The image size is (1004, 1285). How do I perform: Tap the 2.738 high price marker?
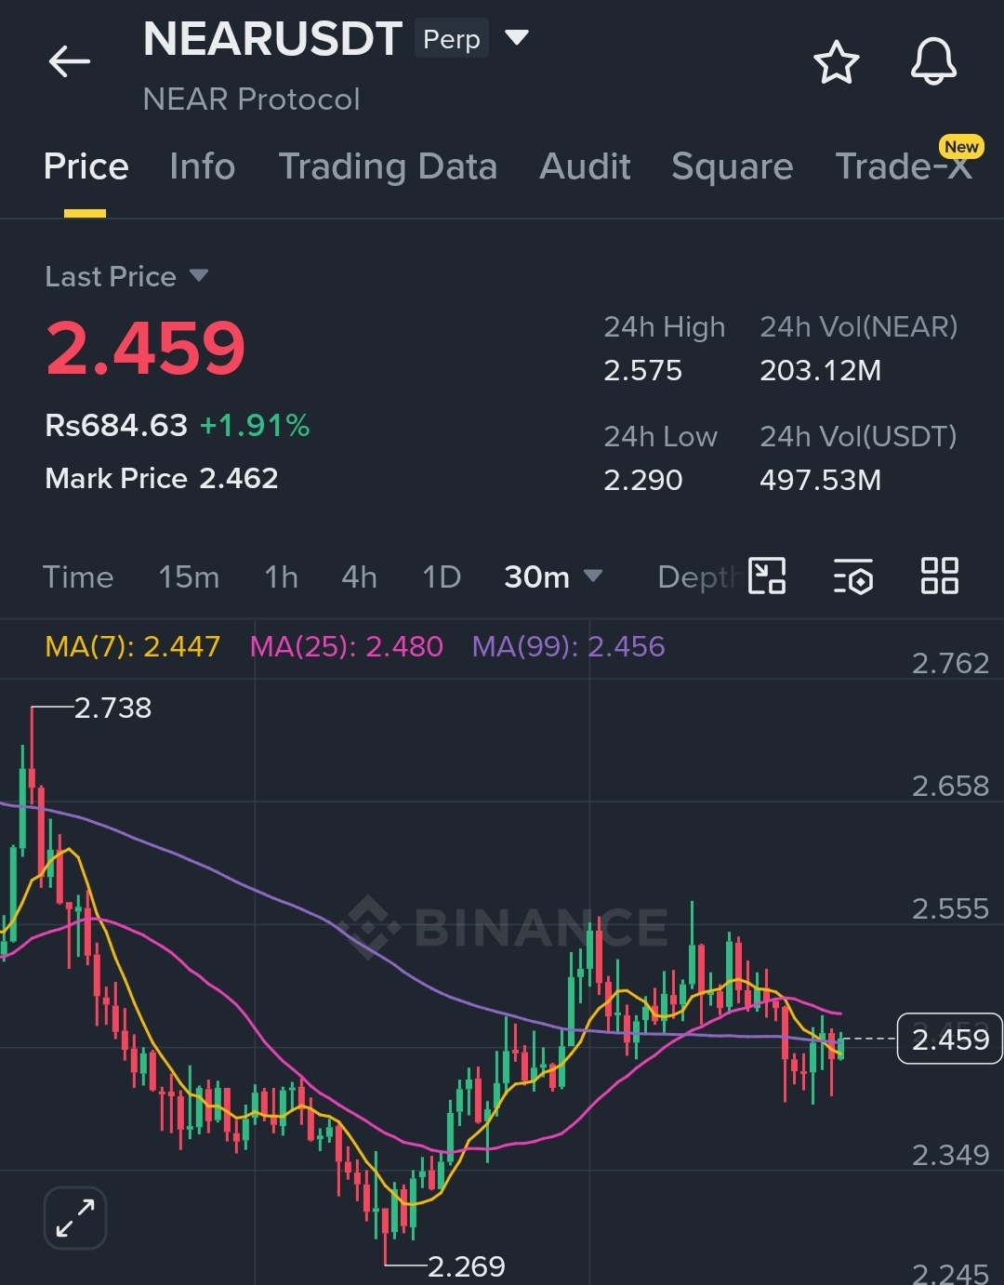click(112, 708)
